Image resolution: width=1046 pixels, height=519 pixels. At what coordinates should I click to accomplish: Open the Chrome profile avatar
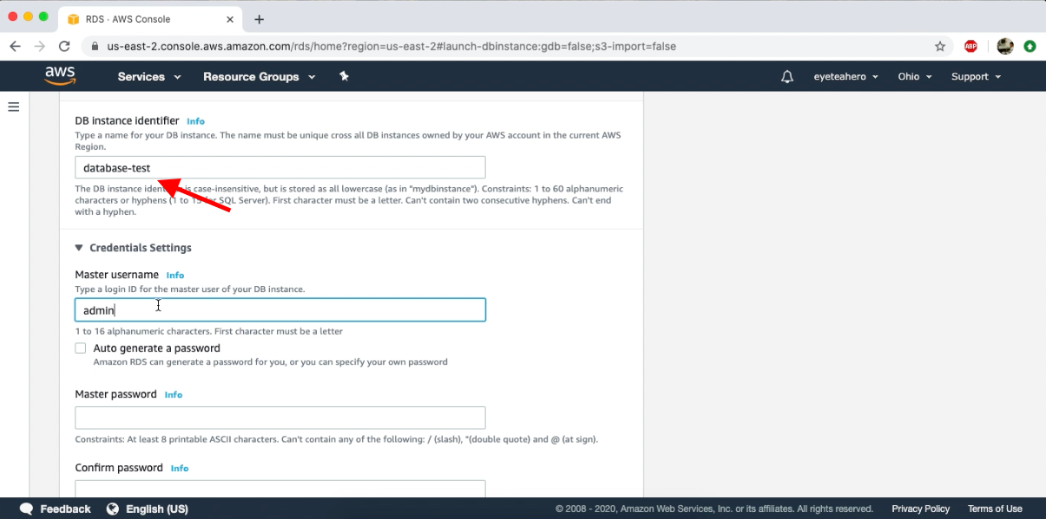pyautogui.click(x=1005, y=47)
